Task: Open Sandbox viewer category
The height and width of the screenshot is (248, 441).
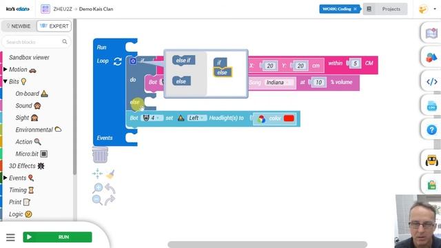Action: click(29, 57)
